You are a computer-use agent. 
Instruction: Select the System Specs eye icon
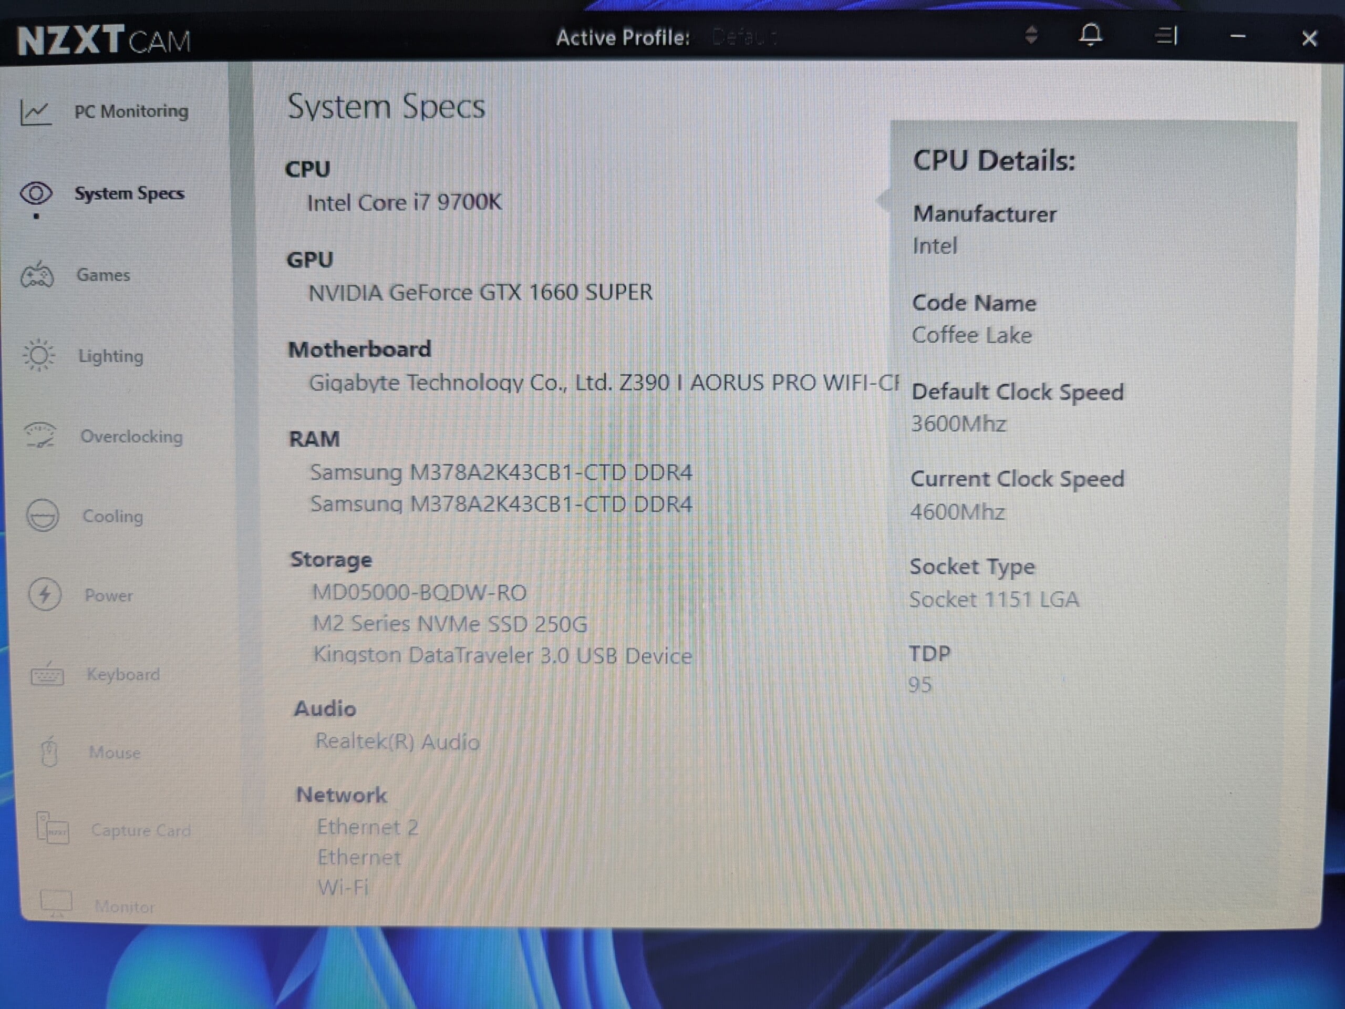click(36, 194)
